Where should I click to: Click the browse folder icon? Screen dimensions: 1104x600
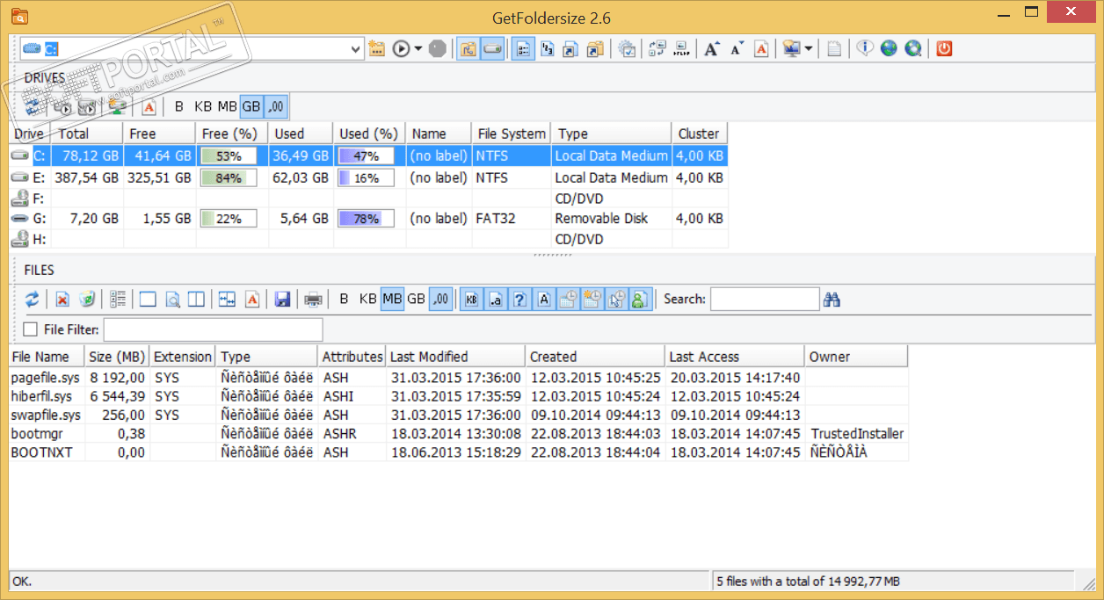(x=378, y=49)
